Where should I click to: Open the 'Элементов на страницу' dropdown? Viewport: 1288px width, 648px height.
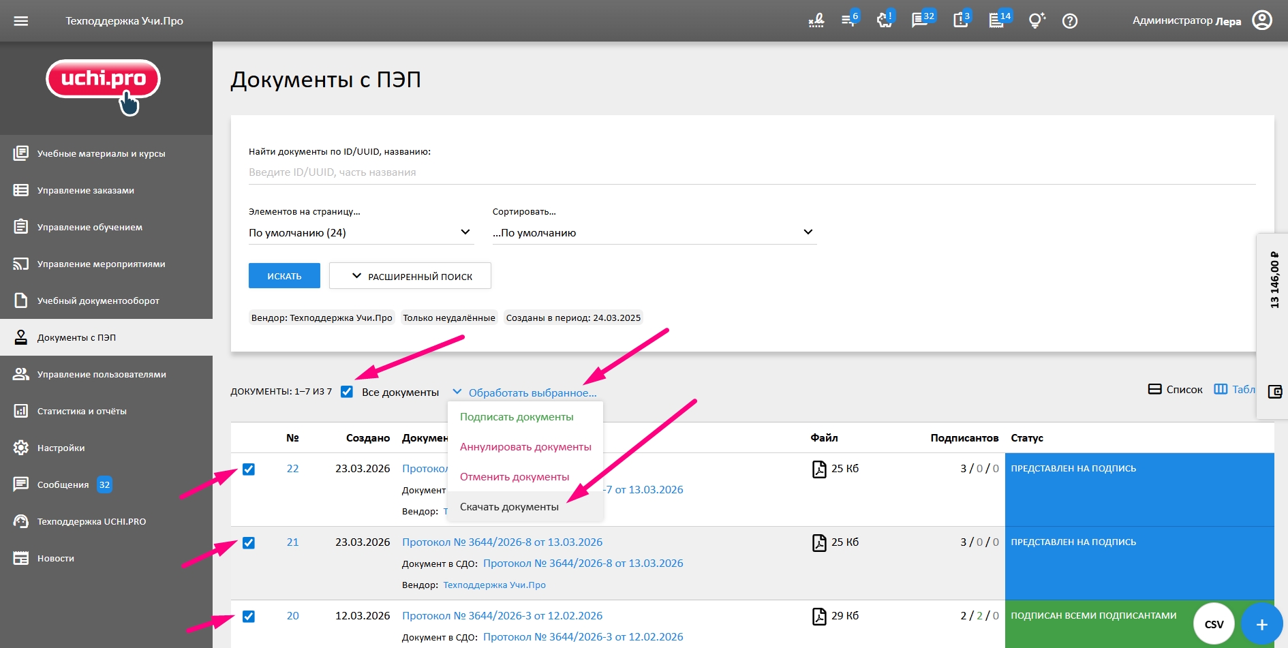360,233
